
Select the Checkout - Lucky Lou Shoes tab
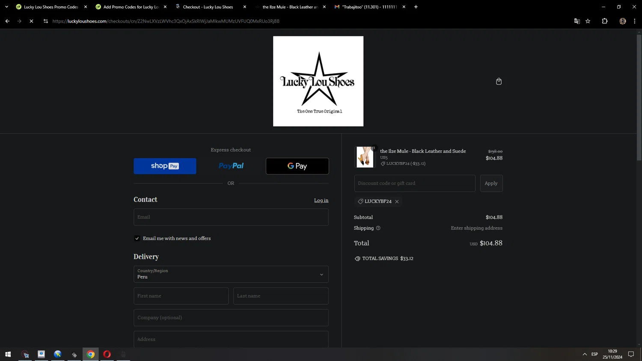pyautogui.click(x=208, y=7)
